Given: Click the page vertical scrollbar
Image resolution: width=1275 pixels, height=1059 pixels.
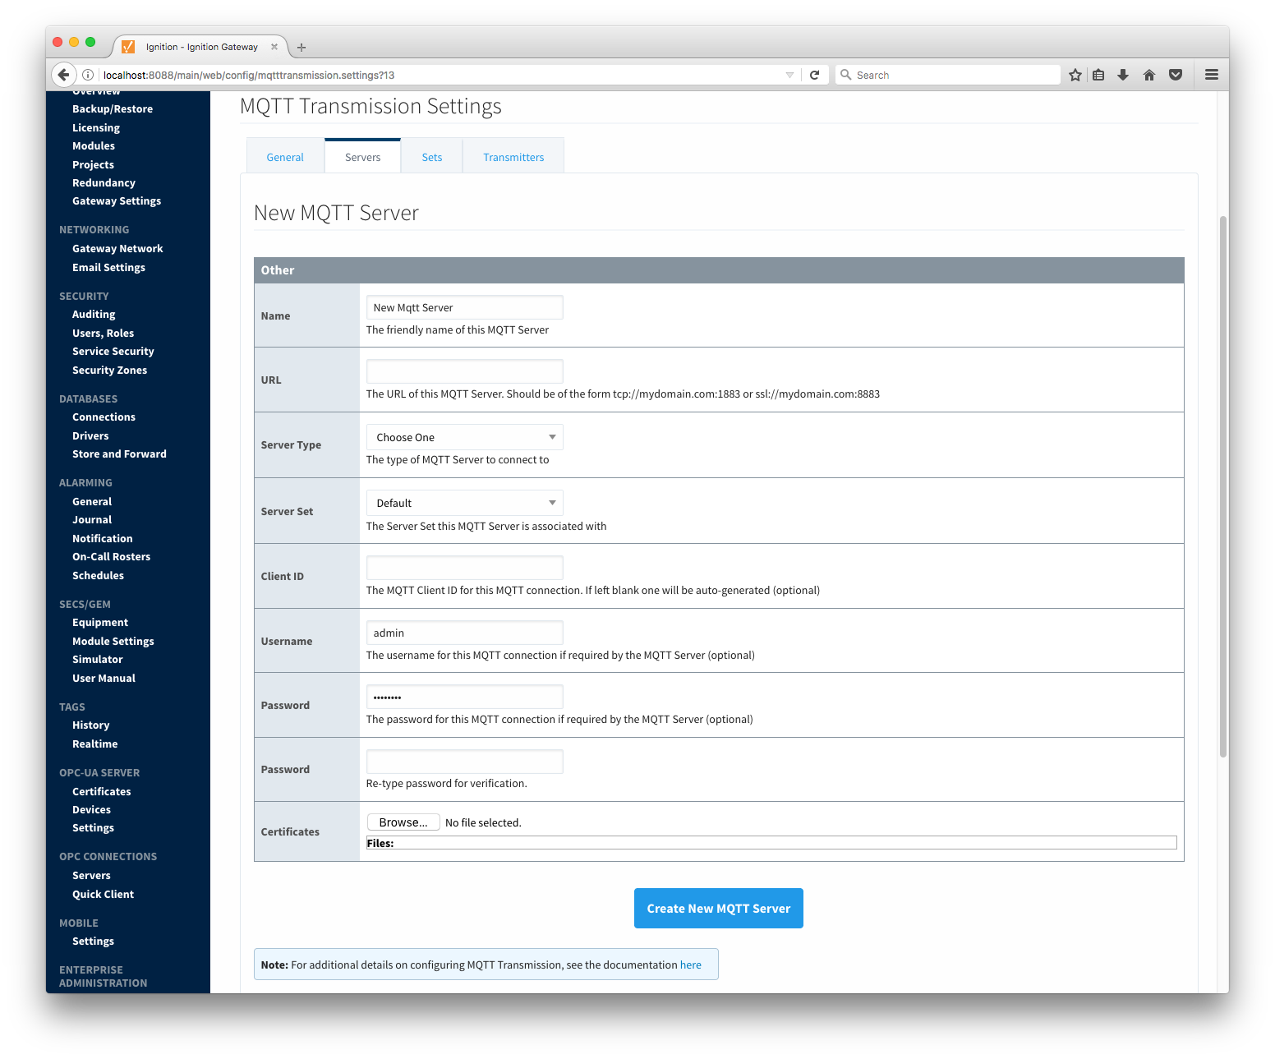Looking at the screenshot, I should 1223,486.
